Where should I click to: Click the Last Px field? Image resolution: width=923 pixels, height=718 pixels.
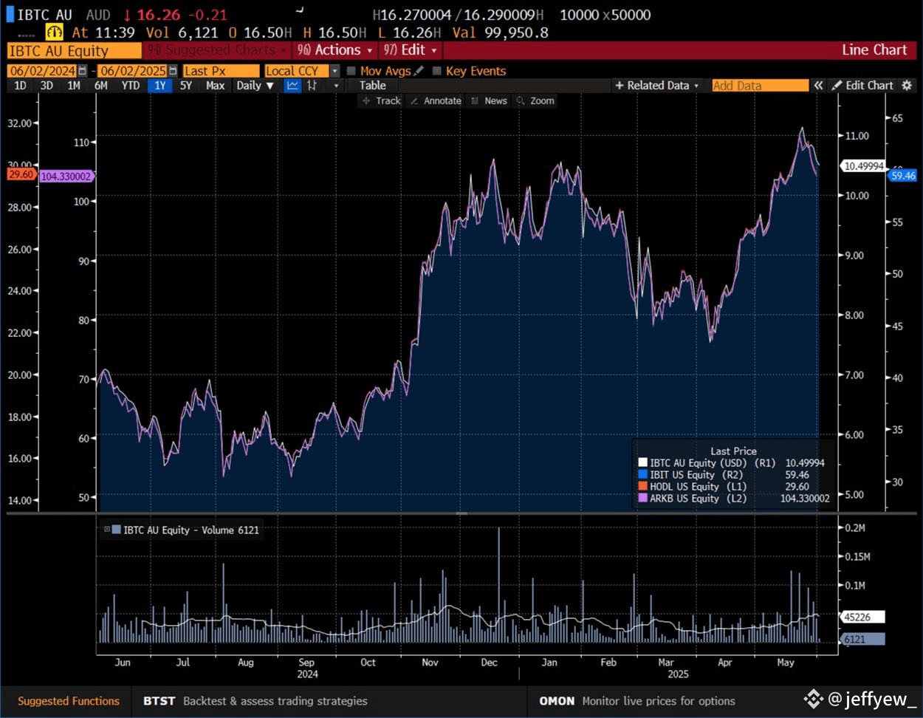[x=221, y=71]
